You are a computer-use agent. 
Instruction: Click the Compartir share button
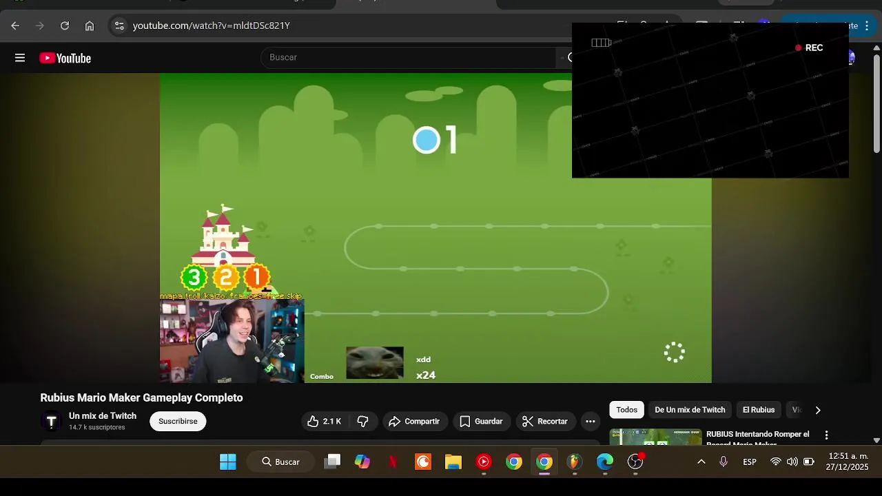pos(414,421)
